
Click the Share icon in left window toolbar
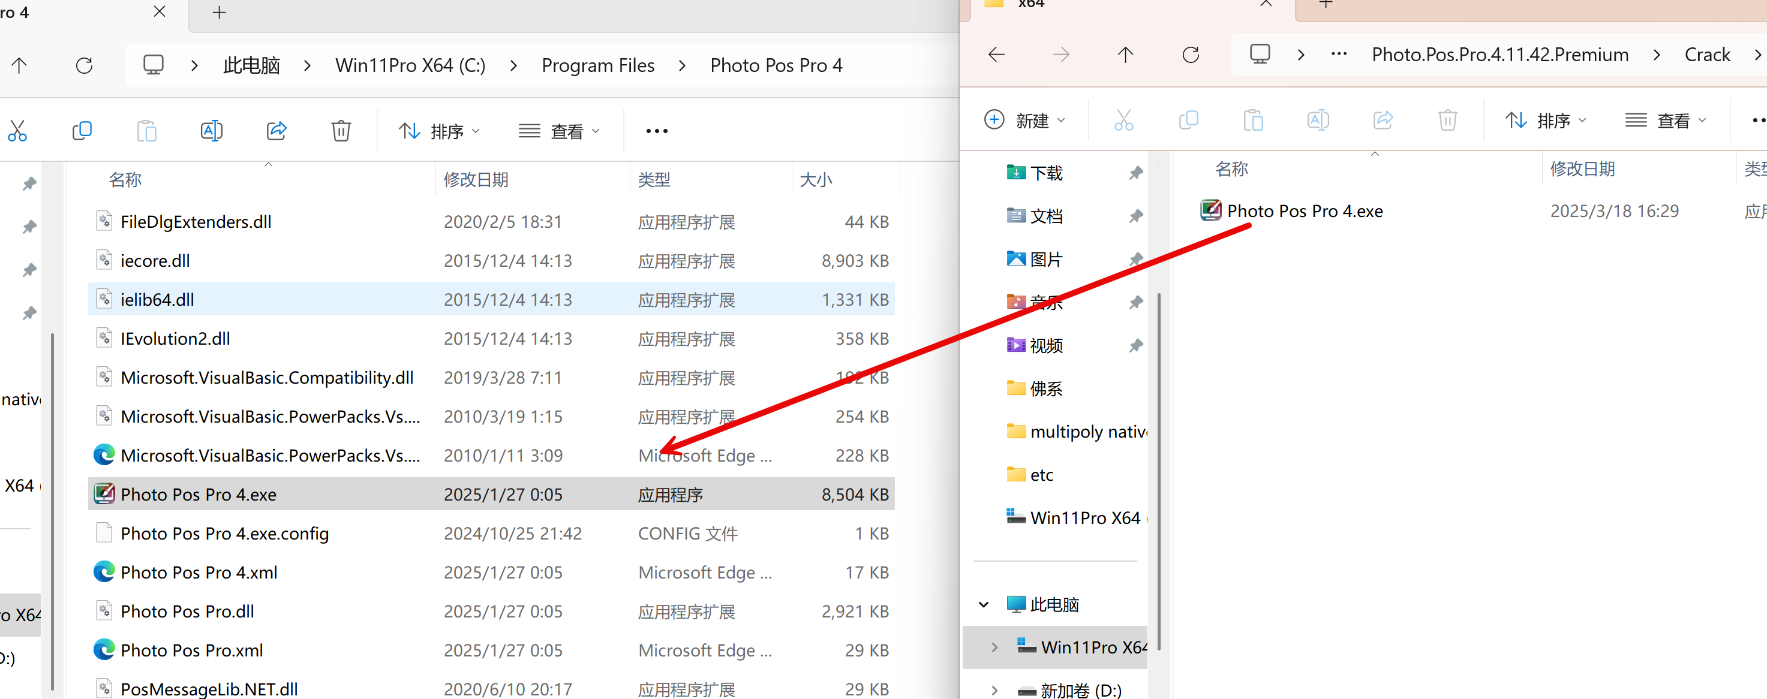pyautogui.click(x=277, y=130)
